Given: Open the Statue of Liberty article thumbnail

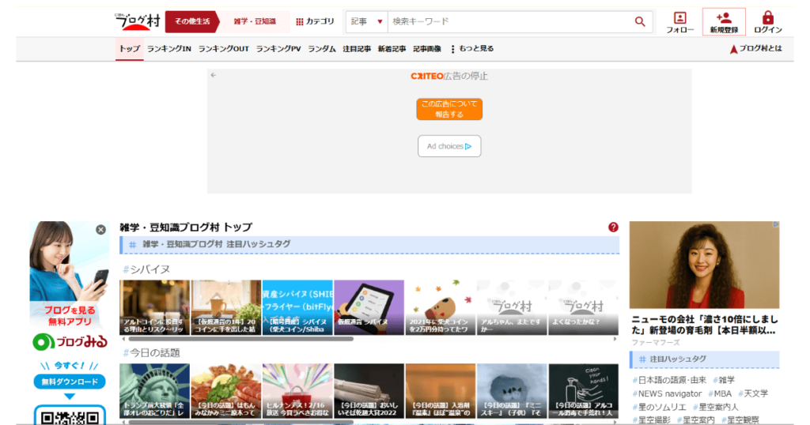Looking at the screenshot, I should [154, 391].
